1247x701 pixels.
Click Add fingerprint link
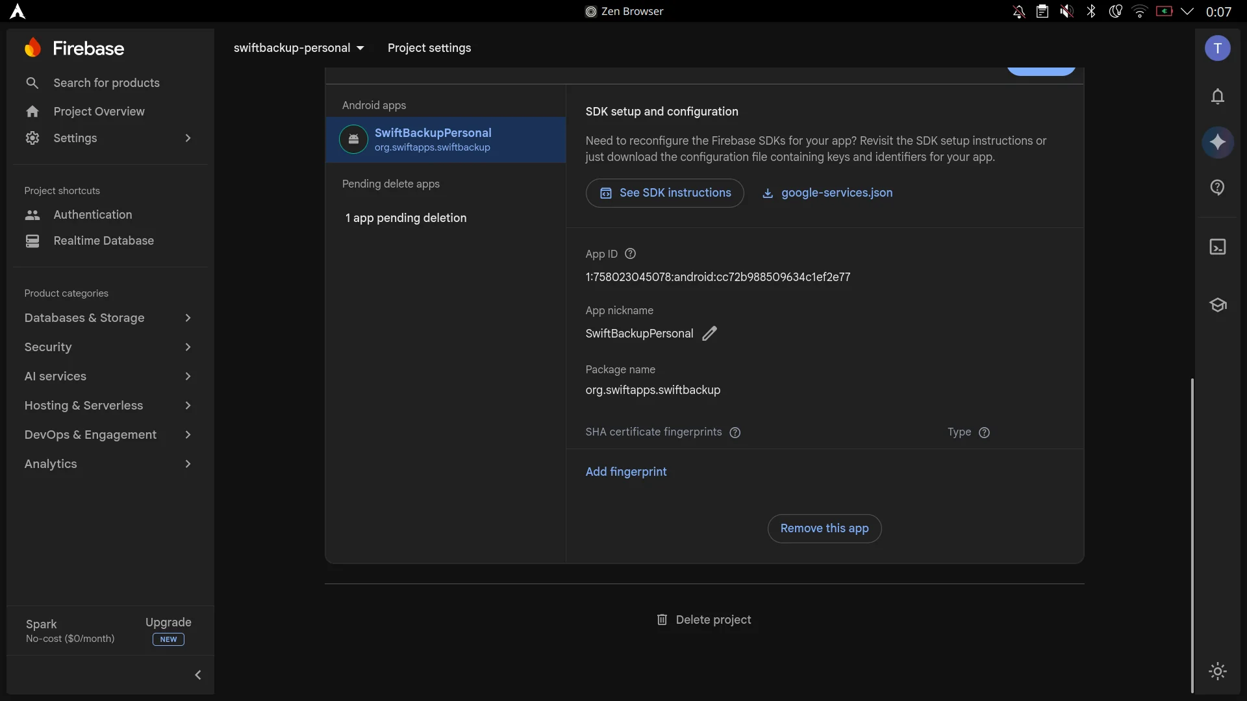point(626,472)
